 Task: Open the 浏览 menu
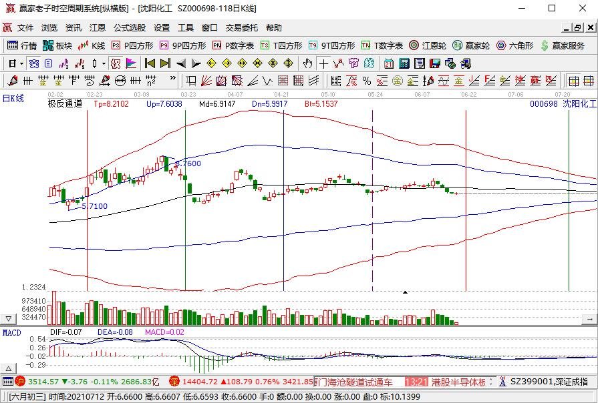tap(49, 28)
